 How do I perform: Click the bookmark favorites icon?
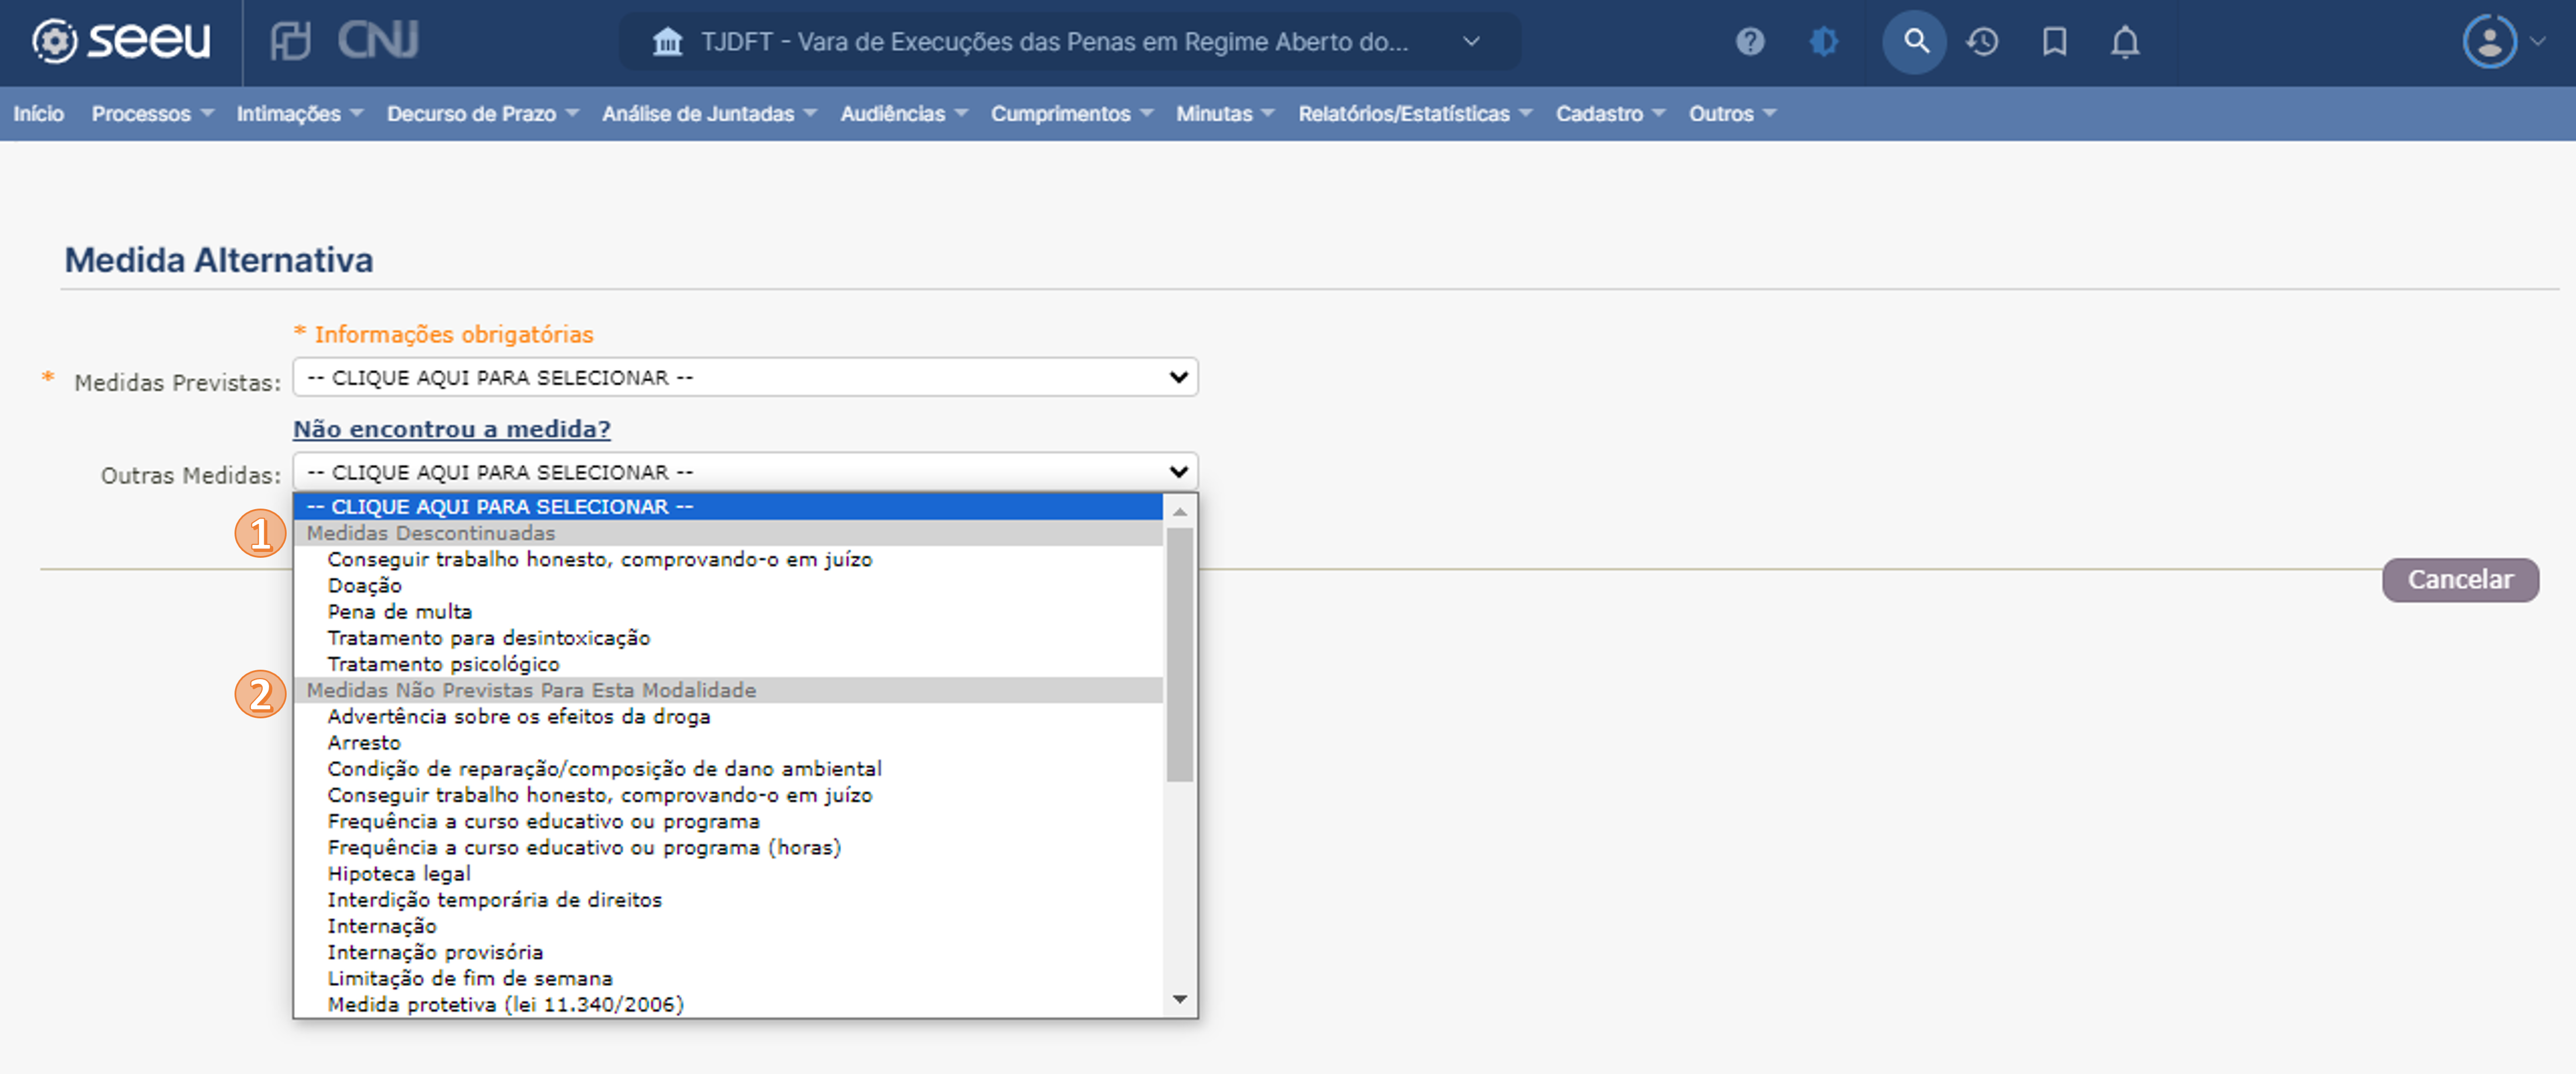click(x=2054, y=42)
